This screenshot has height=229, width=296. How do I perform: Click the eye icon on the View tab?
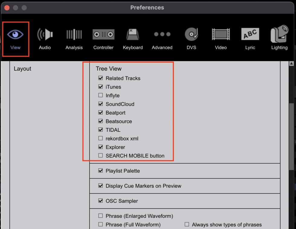[x=15, y=34]
